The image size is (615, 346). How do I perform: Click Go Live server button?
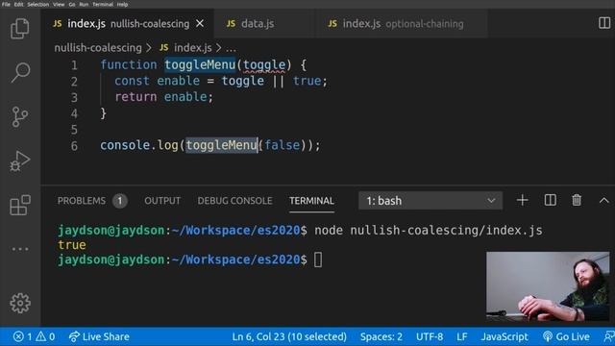[566, 336]
